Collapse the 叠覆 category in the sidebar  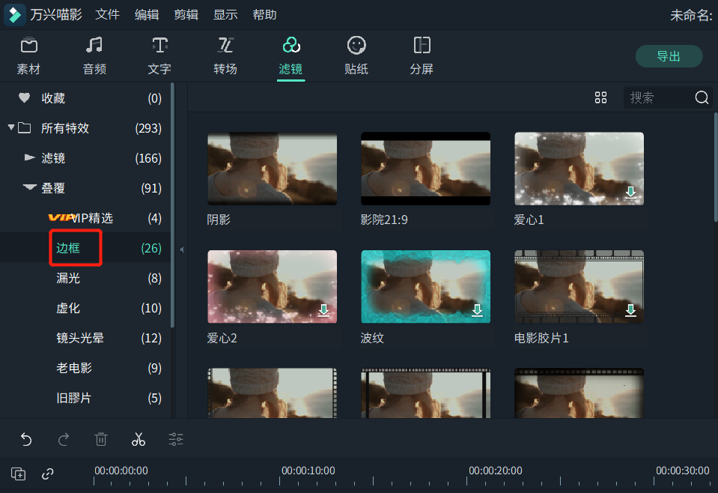(x=28, y=188)
